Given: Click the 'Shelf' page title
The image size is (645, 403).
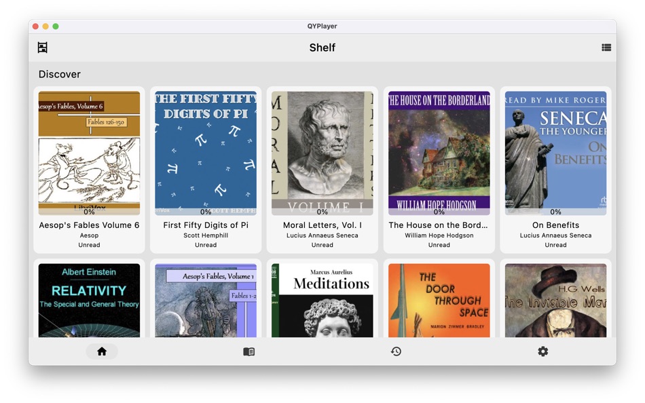Looking at the screenshot, I should pyautogui.click(x=322, y=47).
